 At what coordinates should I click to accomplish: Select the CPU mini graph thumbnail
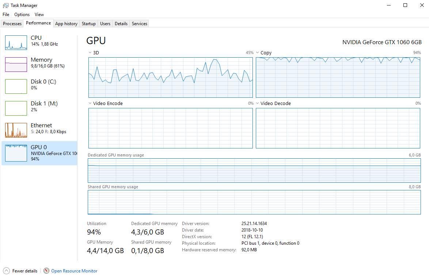point(16,43)
